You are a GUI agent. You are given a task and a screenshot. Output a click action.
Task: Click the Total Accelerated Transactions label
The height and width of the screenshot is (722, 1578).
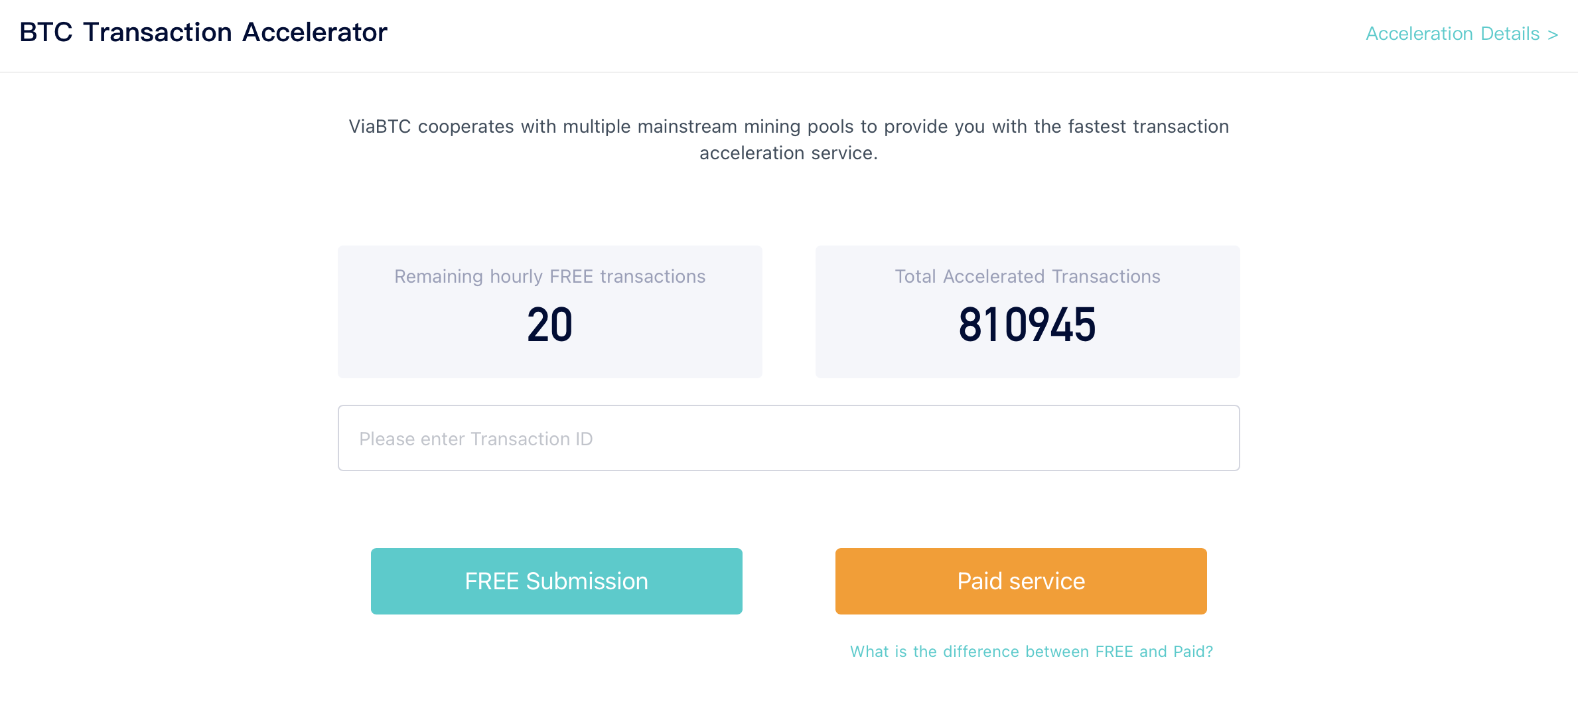coord(1027,276)
